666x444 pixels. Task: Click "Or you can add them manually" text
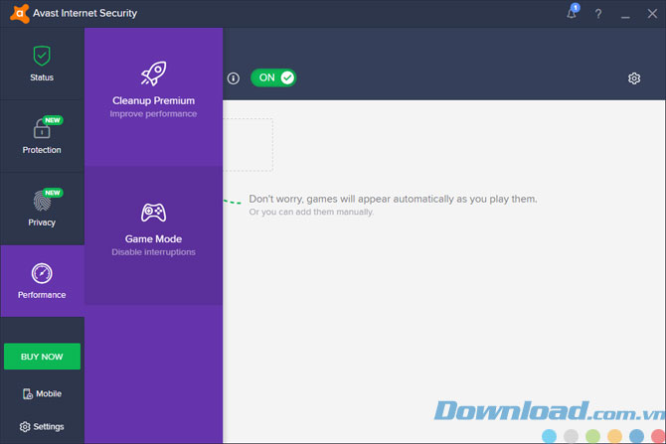311,212
